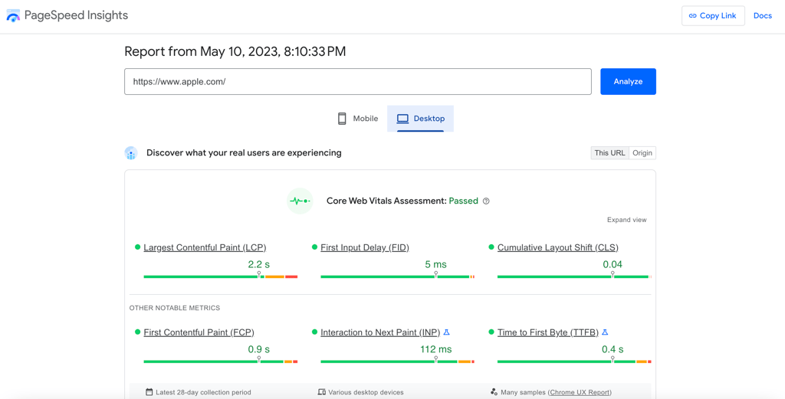Image resolution: width=785 pixels, height=399 pixels.
Task: Click the samples icon near Many samples
Action: point(494,392)
